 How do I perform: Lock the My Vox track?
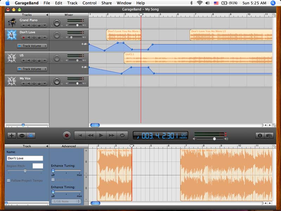(x=39, y=84)
